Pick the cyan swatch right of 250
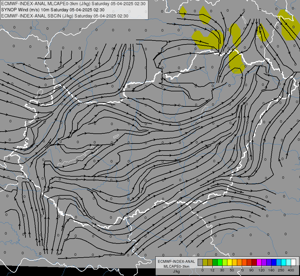The image size is (300, 276). tap(284, 262)
